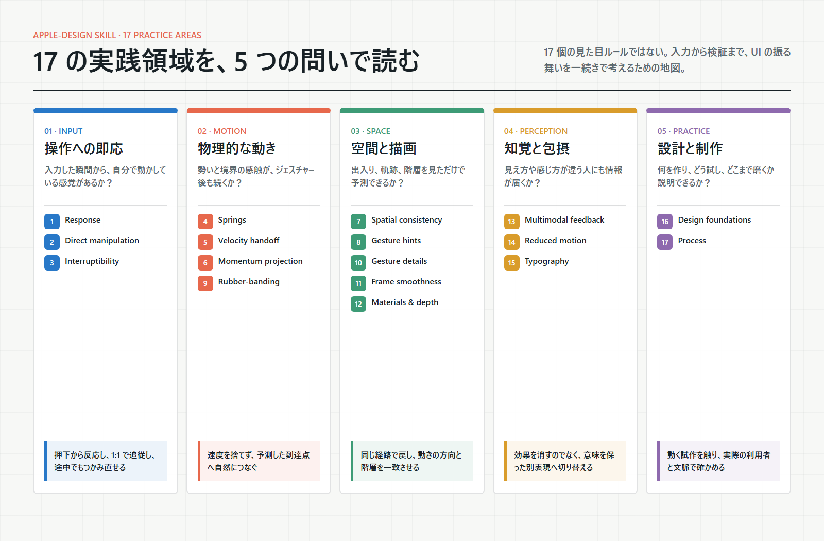Viewport: 824px width, 541px height.
Task: Click the 01 · INPUT card label
Action: click(x=63, y=131)
